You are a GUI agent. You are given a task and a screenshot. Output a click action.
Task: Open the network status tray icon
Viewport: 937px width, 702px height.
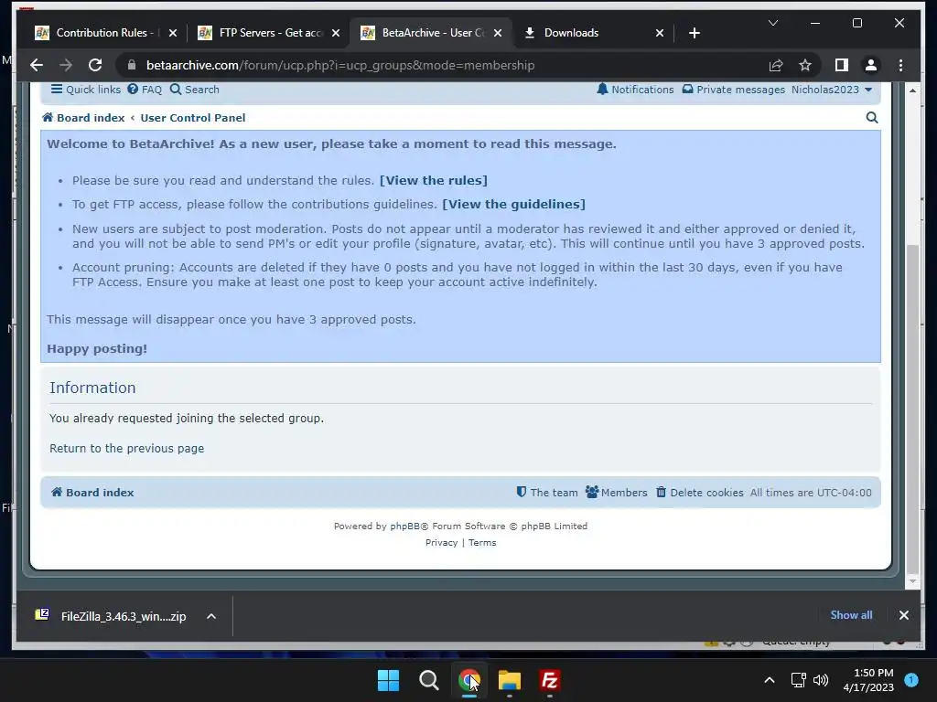coord(798,680)
